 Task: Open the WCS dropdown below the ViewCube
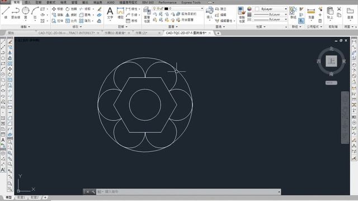pyautogui.click(x=331, y=83)
